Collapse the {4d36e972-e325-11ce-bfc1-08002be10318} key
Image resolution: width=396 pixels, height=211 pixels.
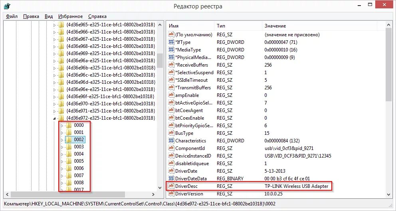click(x=54, y=118)
